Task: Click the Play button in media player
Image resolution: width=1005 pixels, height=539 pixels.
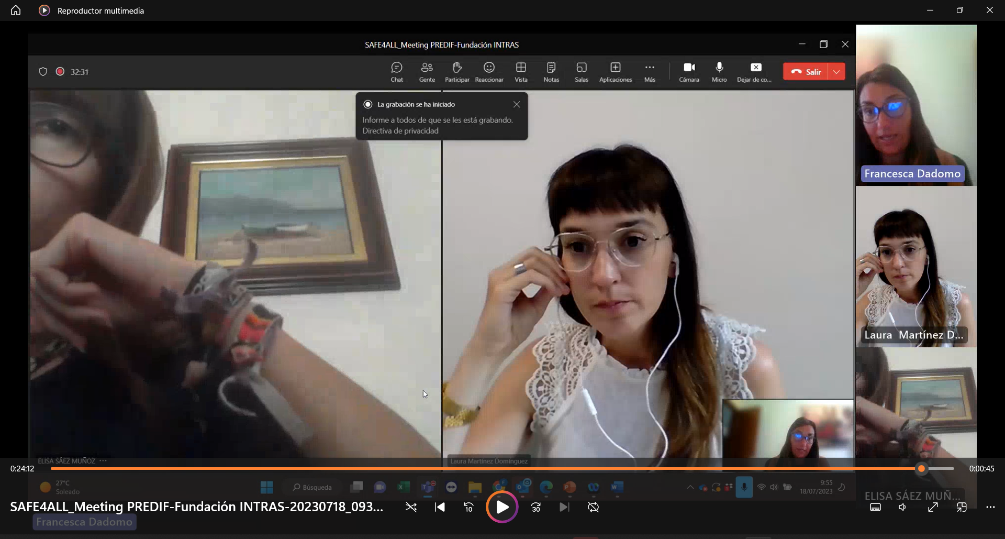Action: click(502, 507)
